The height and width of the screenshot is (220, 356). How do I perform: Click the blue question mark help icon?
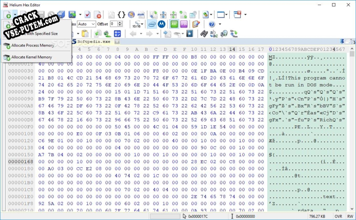coord(212,24)
